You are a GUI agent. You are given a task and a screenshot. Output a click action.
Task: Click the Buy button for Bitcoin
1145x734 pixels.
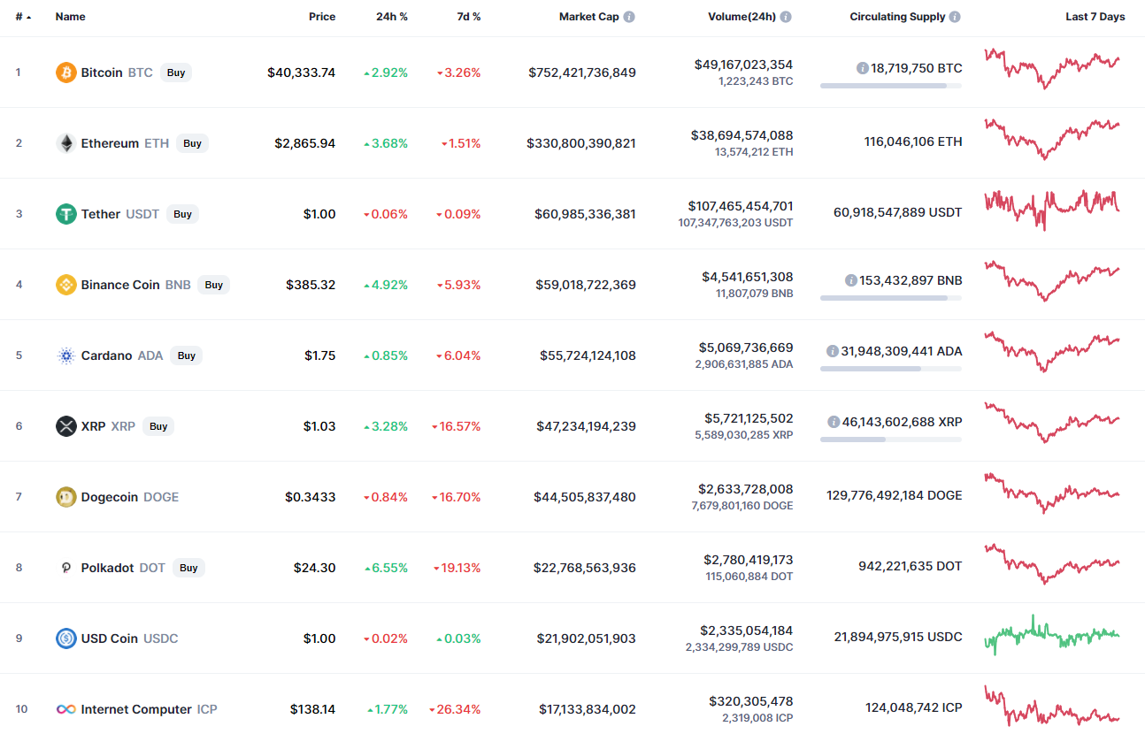point(176,73)
